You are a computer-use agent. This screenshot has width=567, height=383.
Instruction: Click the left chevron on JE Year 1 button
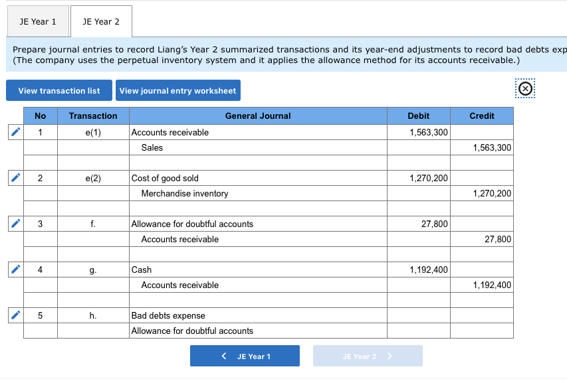click(x=224, y=356)
